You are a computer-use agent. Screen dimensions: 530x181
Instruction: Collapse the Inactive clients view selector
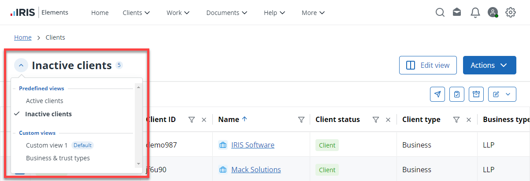[x=21, y=66]
